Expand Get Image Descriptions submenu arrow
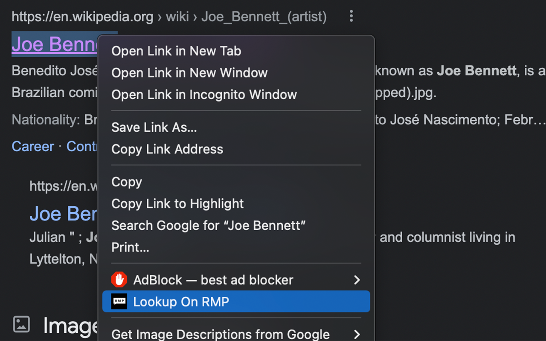This screenshot has width=546, height=341. [357, 334]
